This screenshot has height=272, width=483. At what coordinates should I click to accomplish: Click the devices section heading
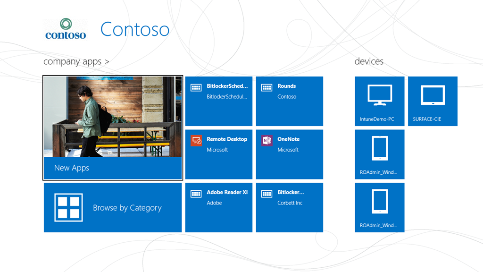[x=369, y=61]
